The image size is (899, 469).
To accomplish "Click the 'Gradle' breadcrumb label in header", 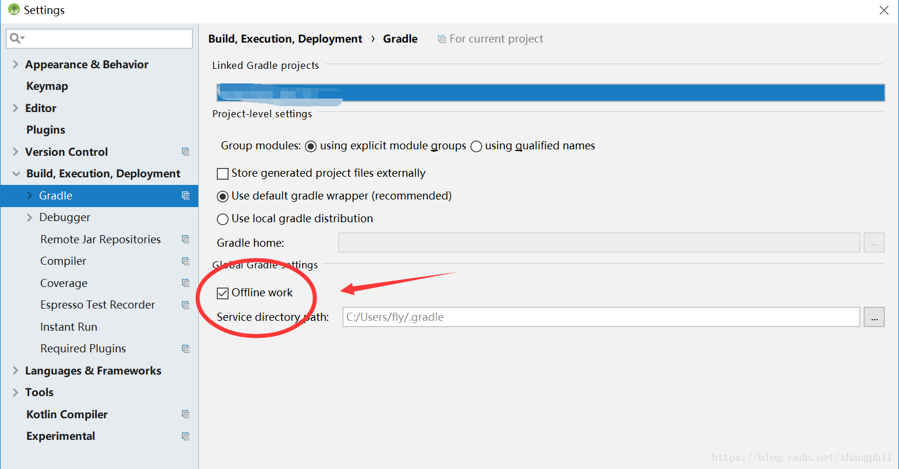I will click(401, 38).
